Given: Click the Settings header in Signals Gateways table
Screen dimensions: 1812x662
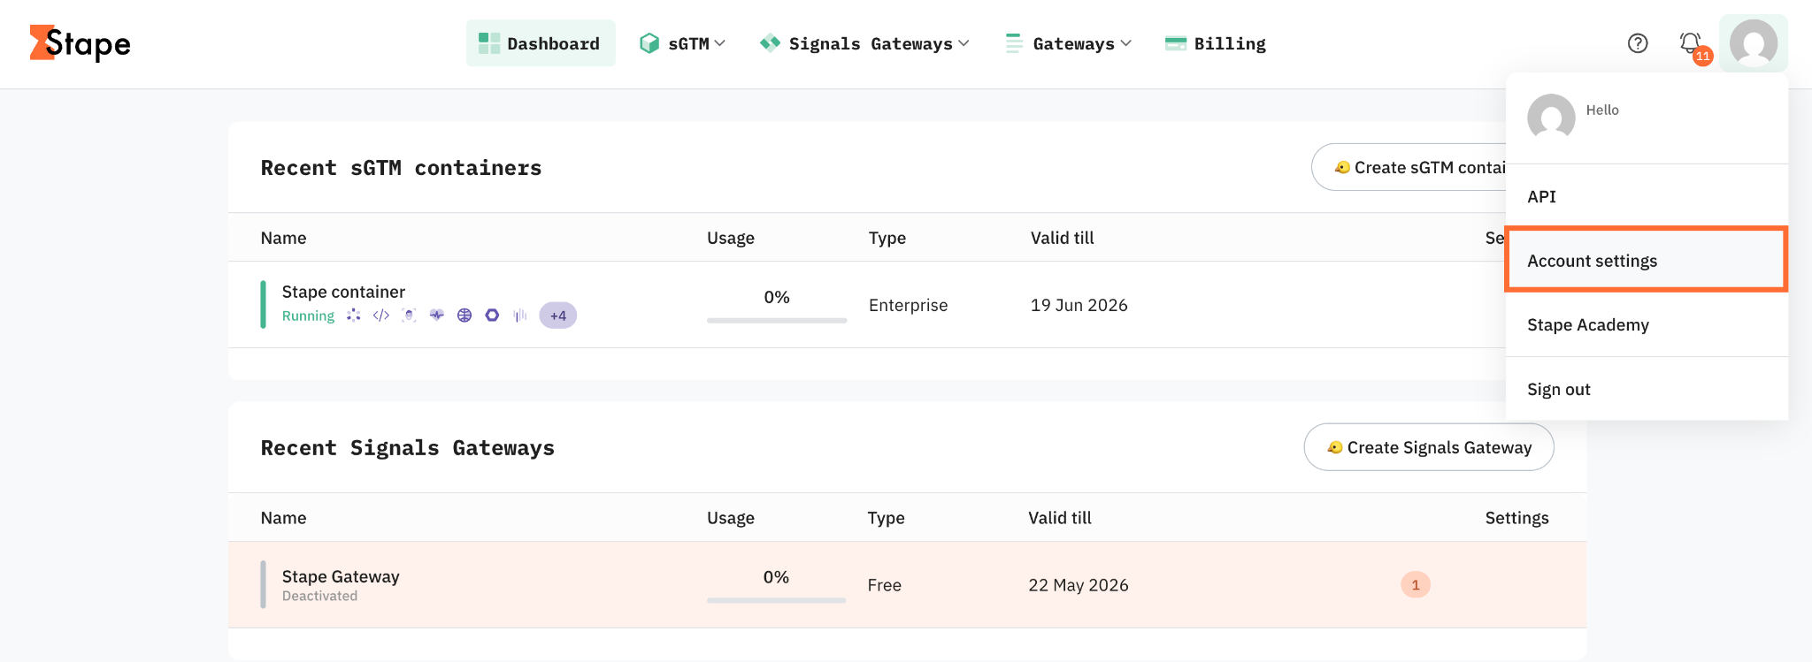Looking at the screenshot, I should (1516, 518).
